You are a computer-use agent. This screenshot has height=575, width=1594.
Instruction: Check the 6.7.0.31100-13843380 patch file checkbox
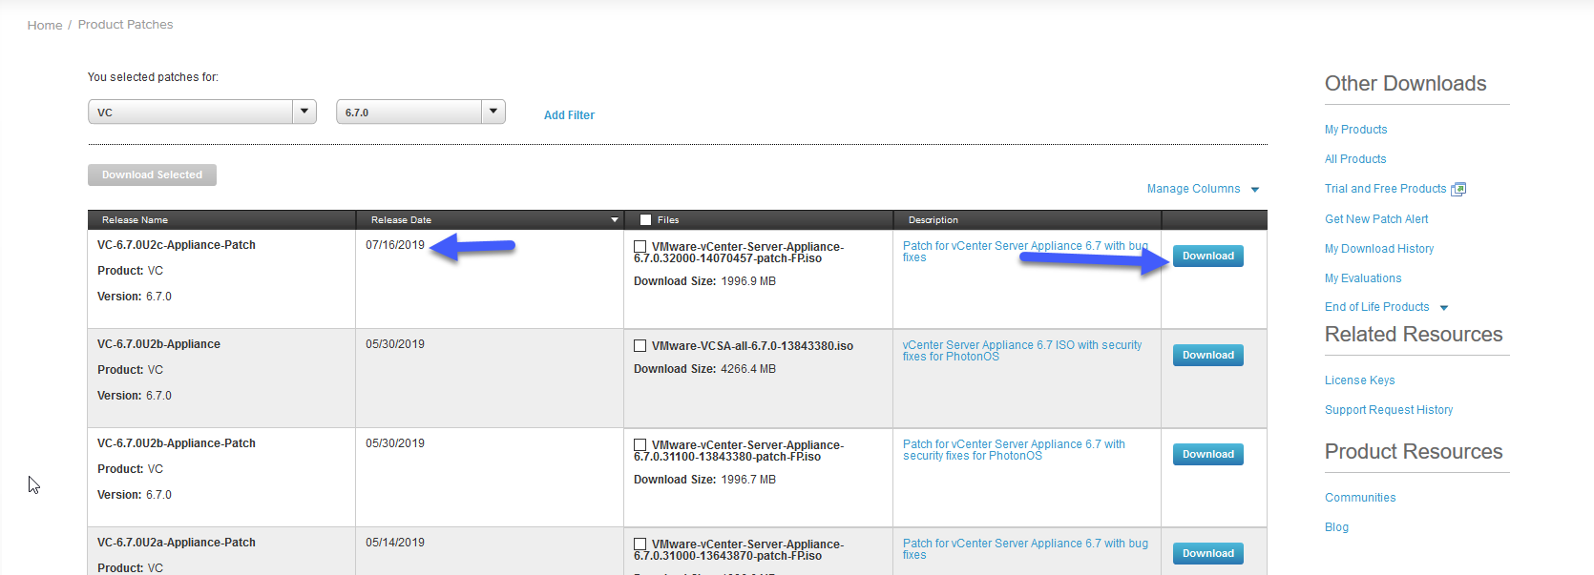pyautogui.click(x=640, y=445)
